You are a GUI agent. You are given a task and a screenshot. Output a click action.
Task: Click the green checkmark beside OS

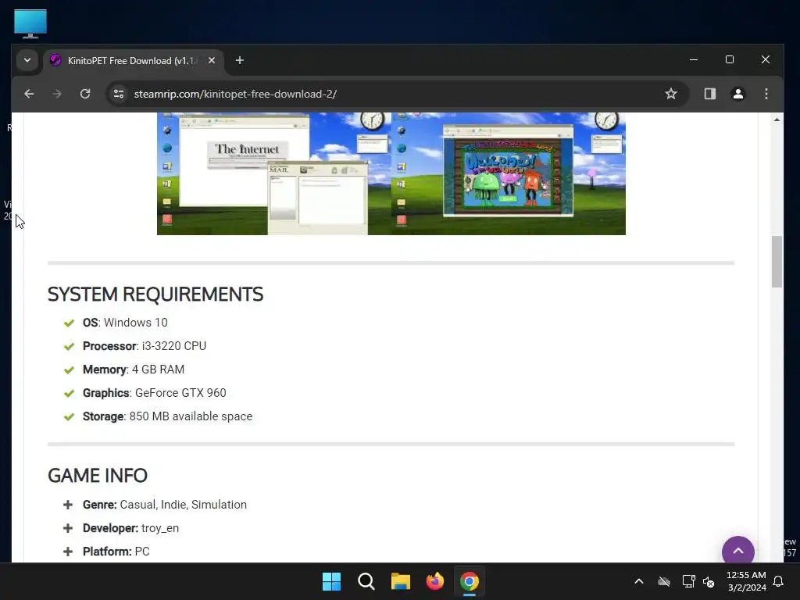click(69, 323)
